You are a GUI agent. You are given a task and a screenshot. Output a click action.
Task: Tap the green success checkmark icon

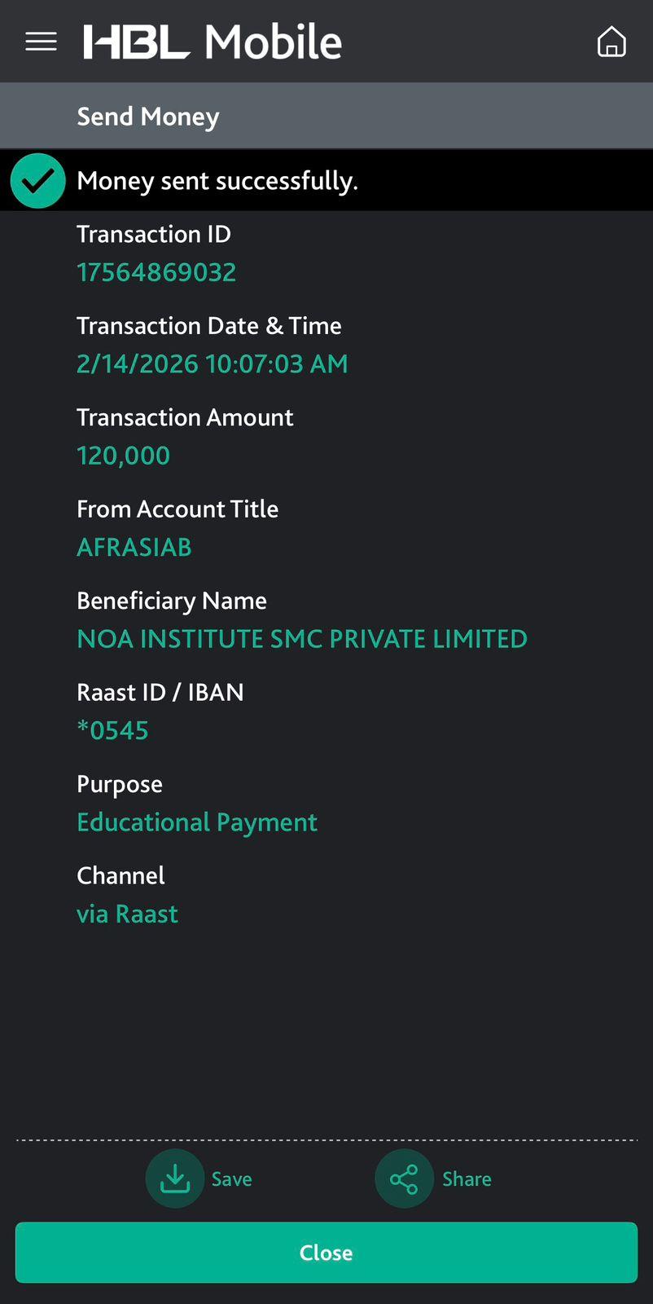[38, 181]
